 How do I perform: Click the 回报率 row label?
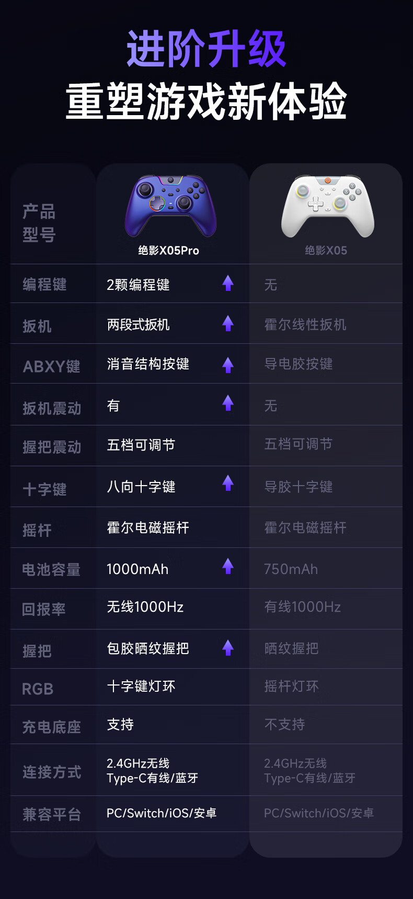coord(43,609)
